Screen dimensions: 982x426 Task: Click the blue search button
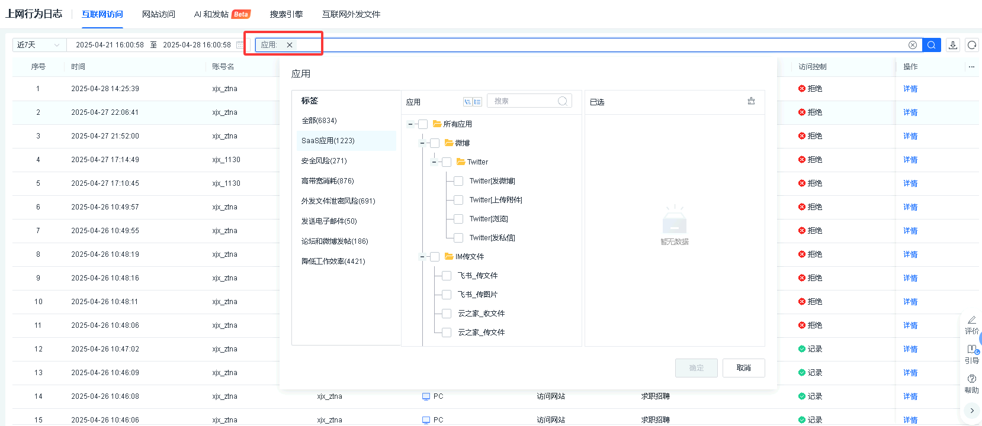point(931,45)
